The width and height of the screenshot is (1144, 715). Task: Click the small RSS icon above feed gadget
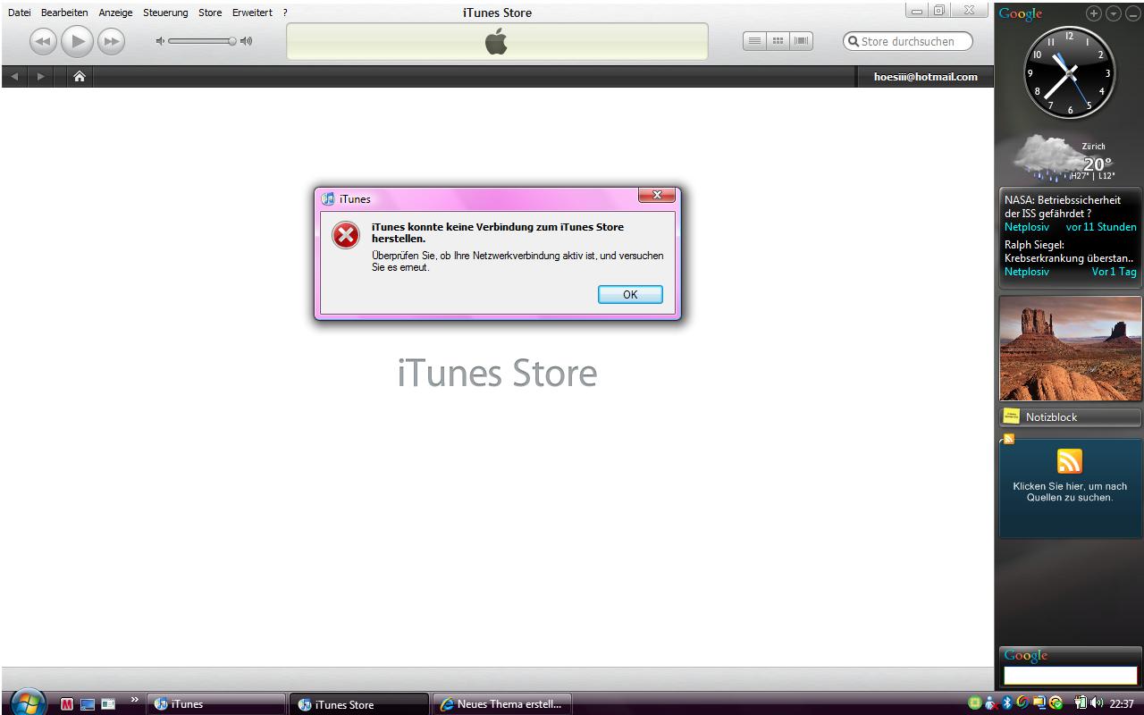(1009, 439)
